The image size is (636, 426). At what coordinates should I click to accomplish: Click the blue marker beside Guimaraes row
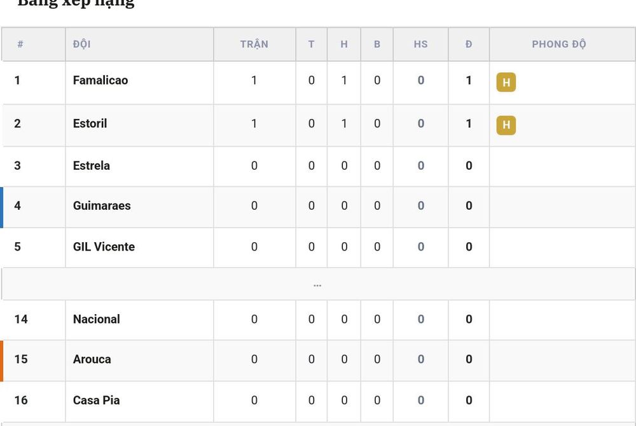coord(2,207)
